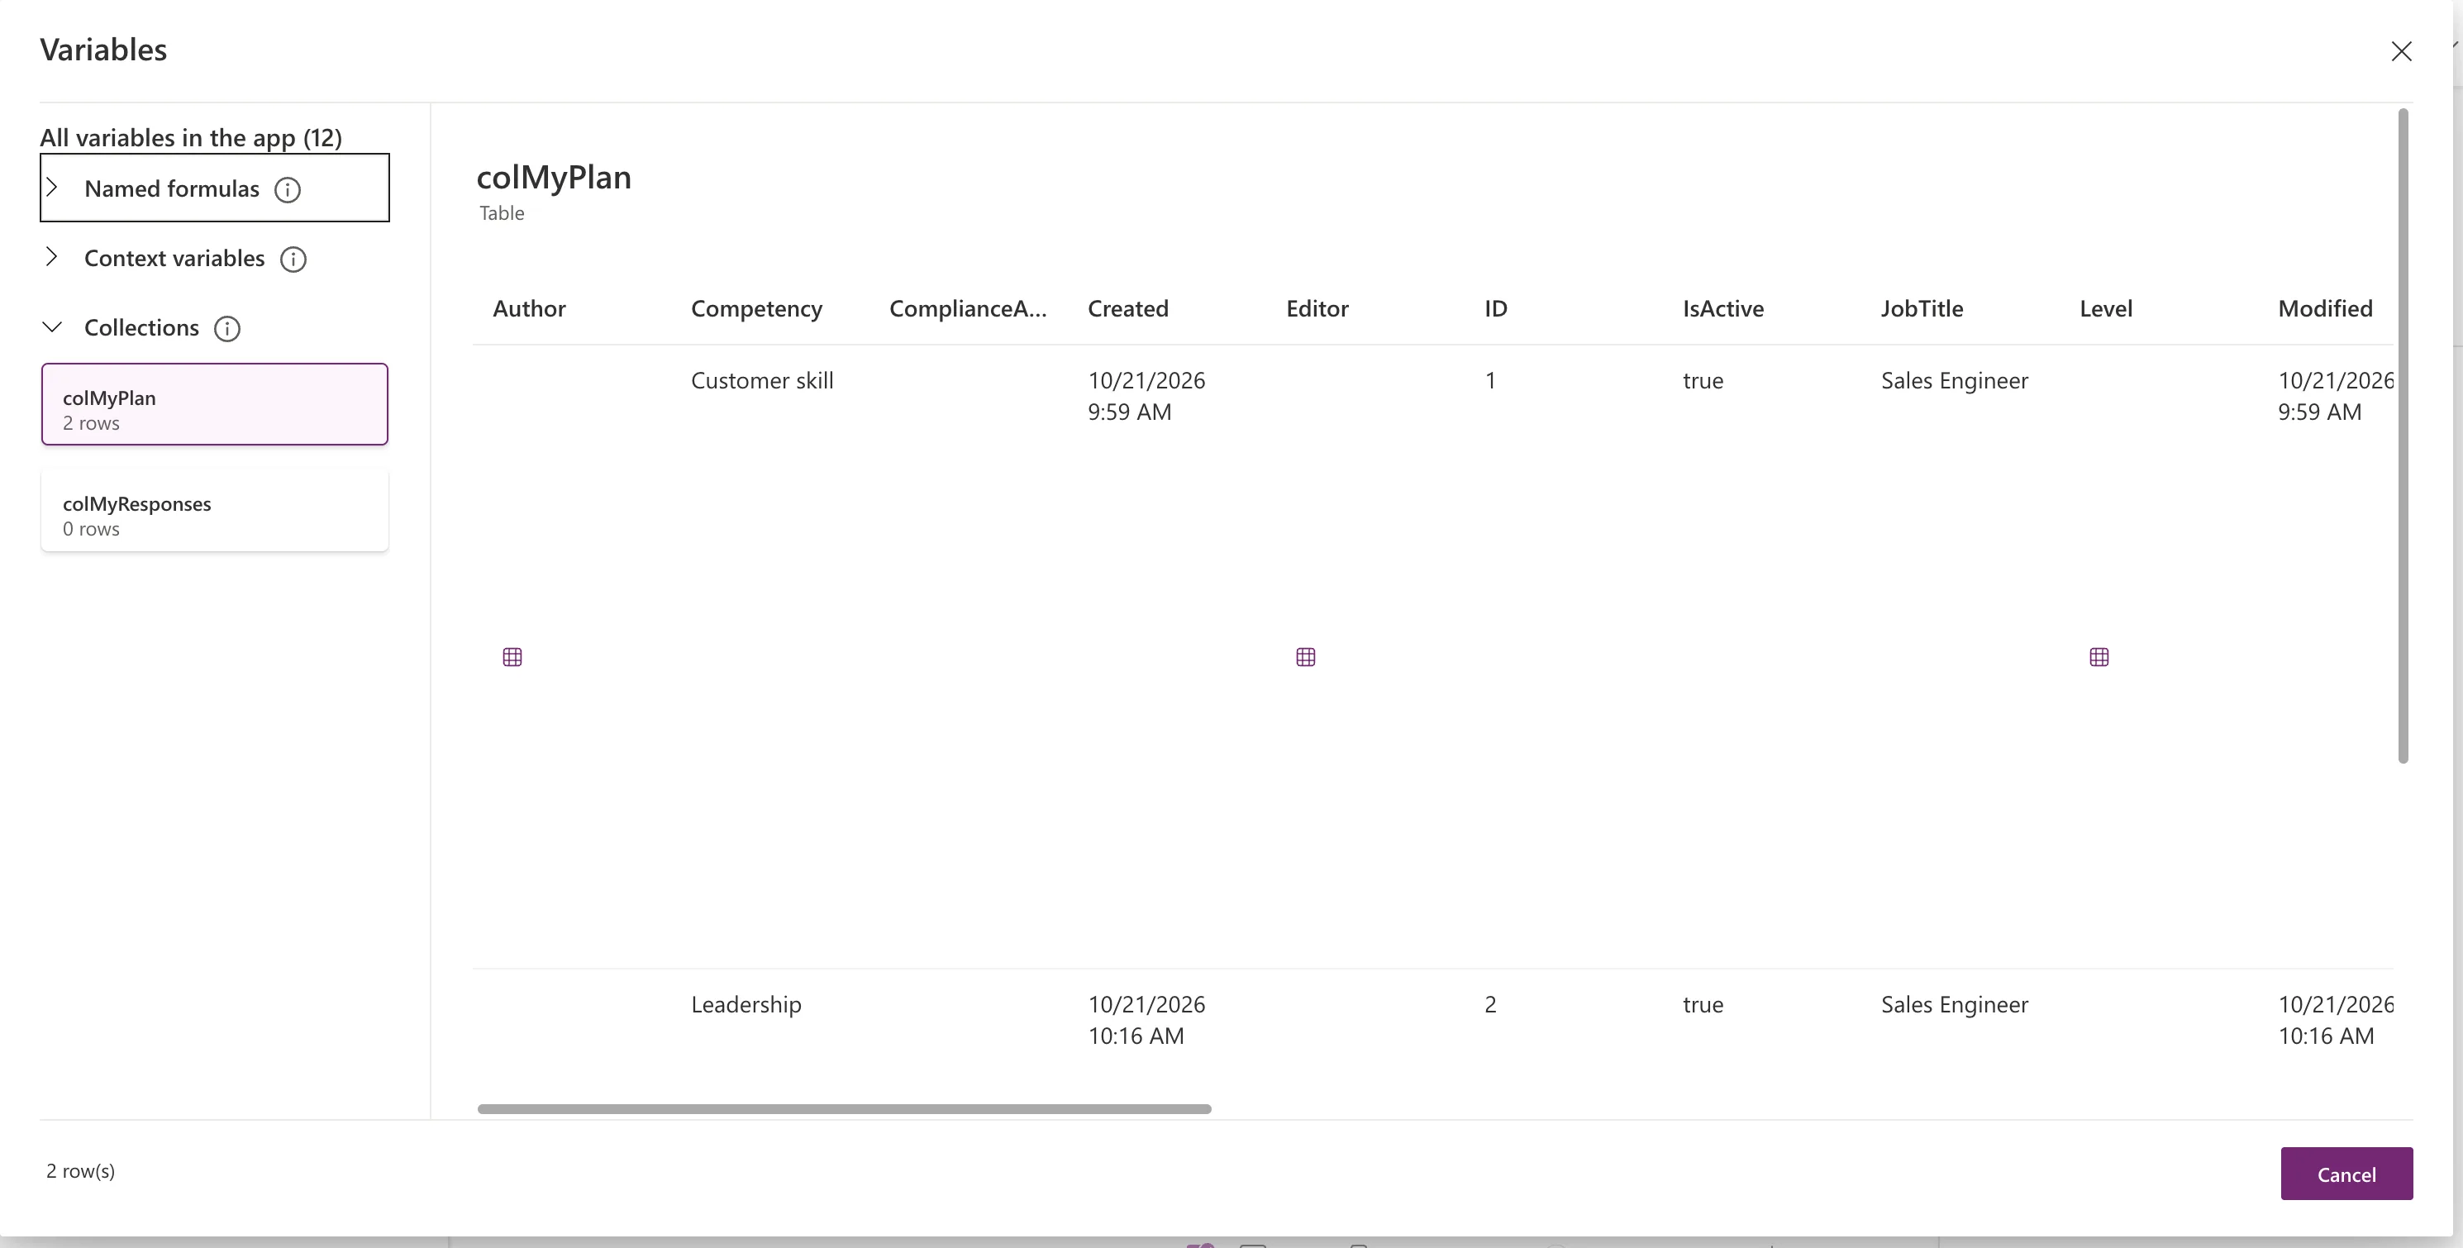Click the ComplianceA... column header
The height and width of the screenshot is (1248, 2463).
point(968,309)
